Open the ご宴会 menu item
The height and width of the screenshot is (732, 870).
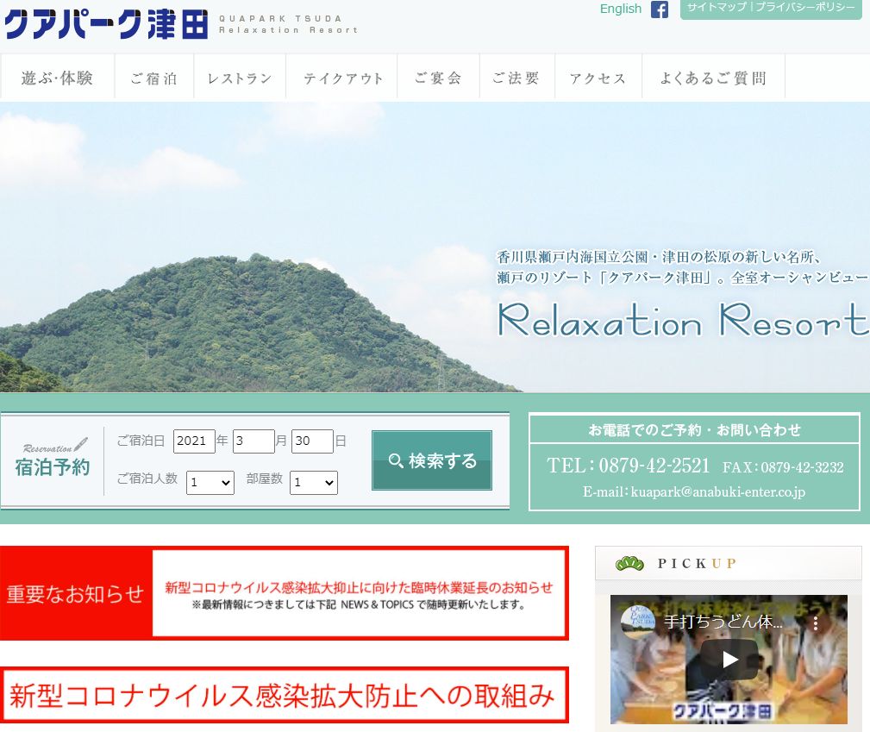438,78
